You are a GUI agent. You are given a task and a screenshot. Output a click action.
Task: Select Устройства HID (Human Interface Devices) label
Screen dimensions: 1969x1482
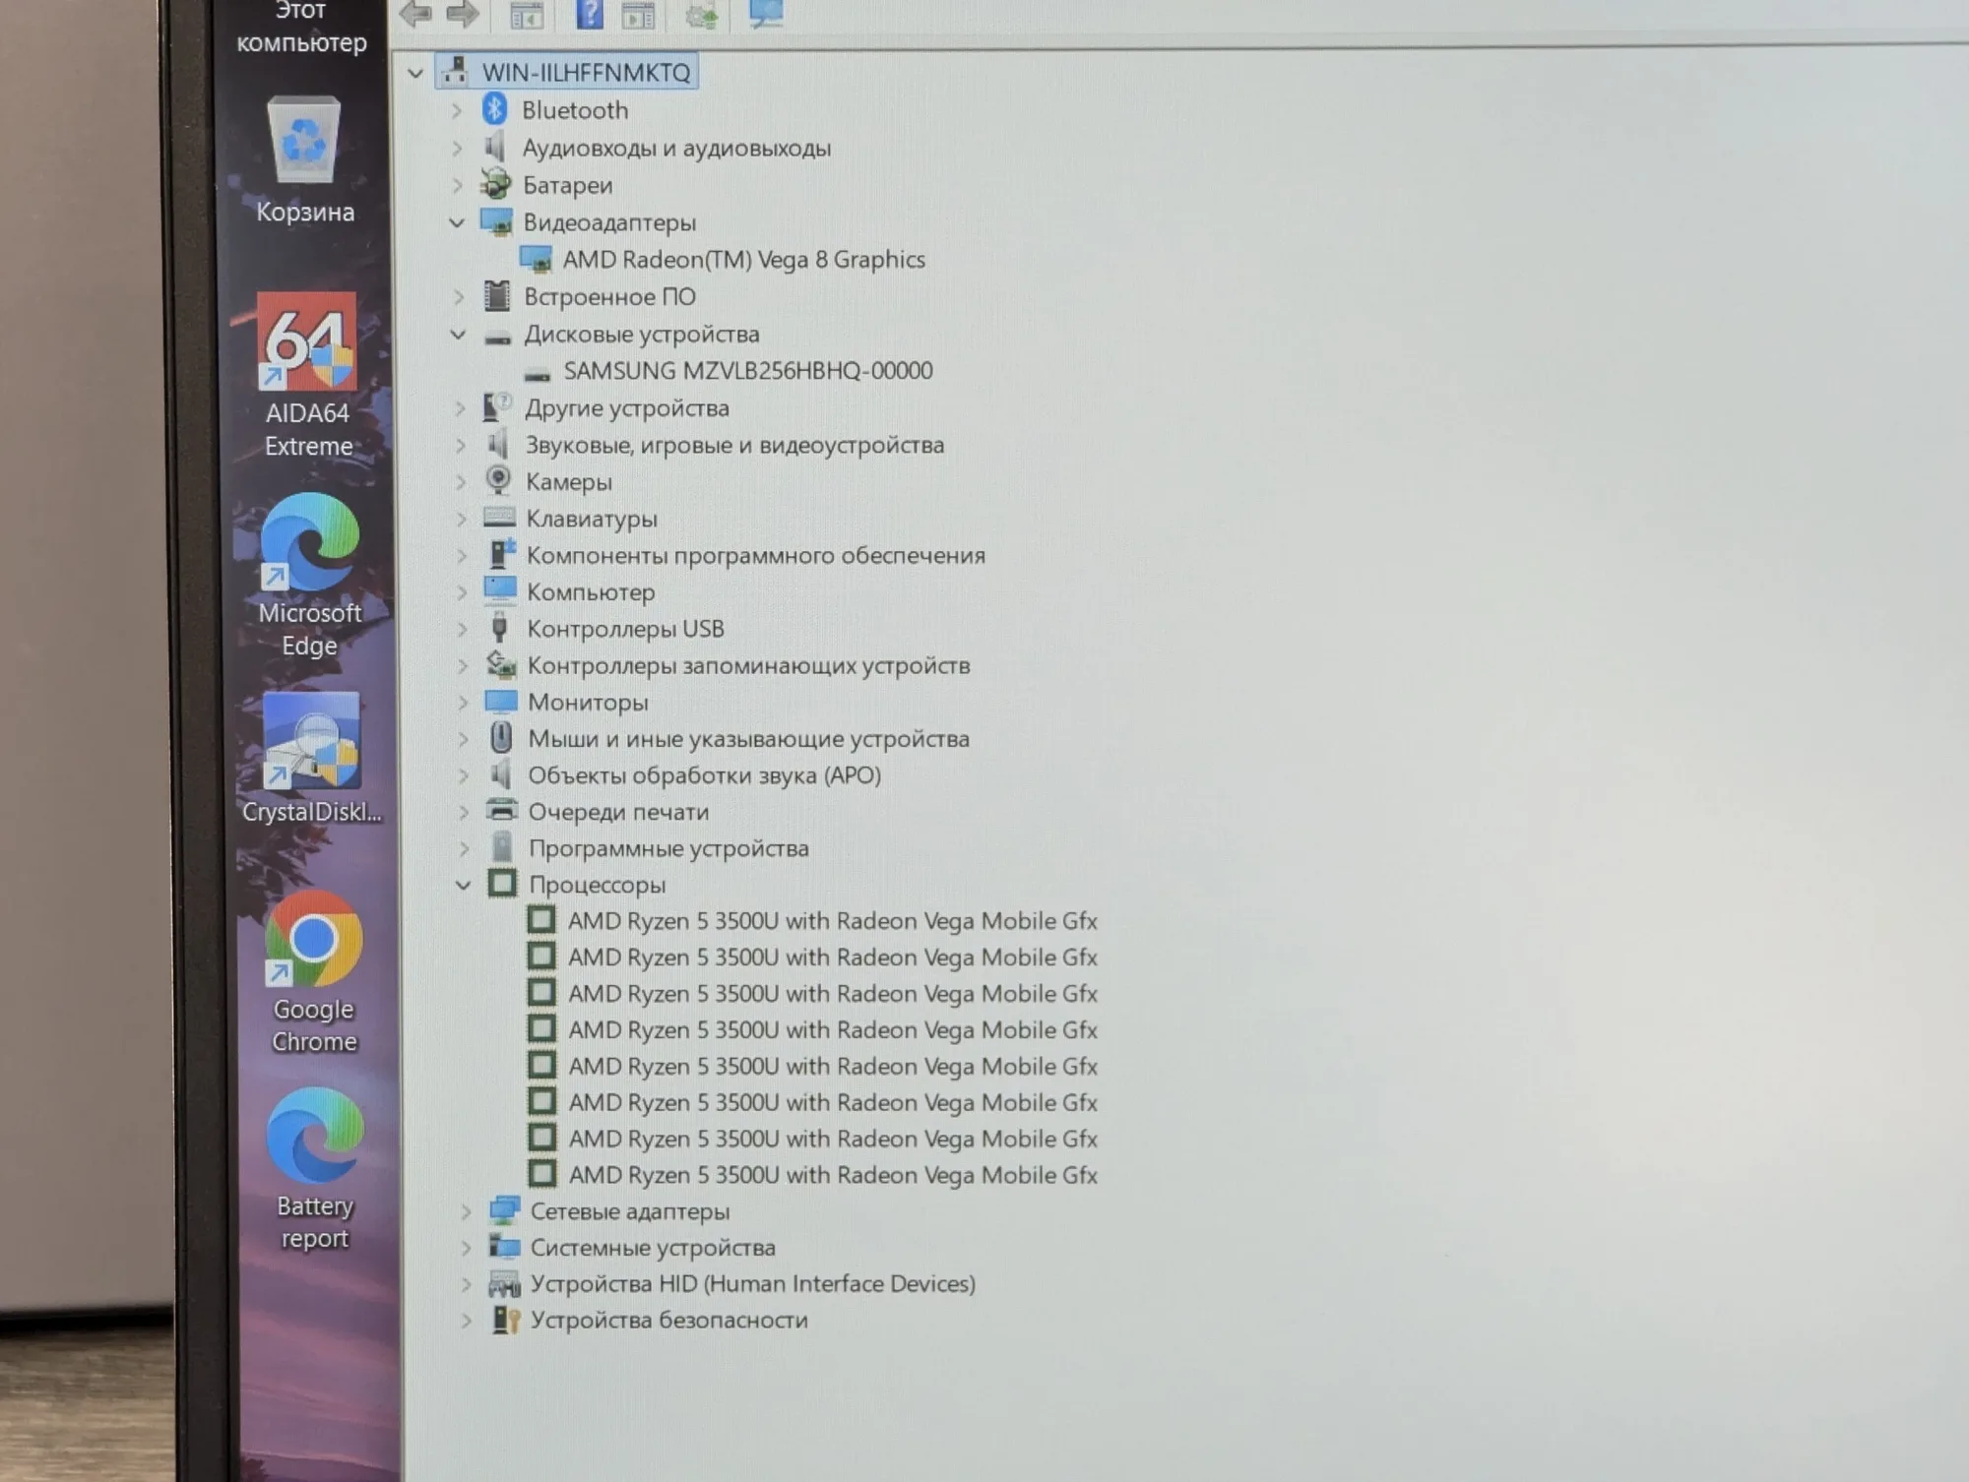[753, 1284]
